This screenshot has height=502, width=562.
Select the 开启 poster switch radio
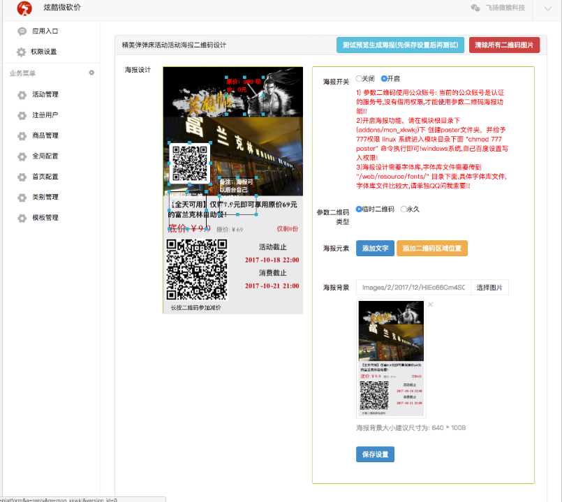tap(384, 78)
